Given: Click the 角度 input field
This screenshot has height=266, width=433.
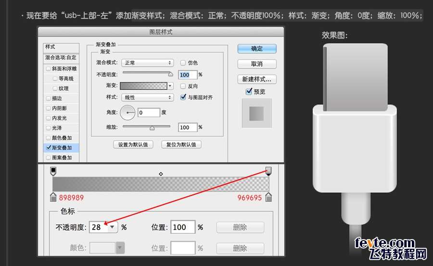Looking at the screenshot, I should 149,112.
